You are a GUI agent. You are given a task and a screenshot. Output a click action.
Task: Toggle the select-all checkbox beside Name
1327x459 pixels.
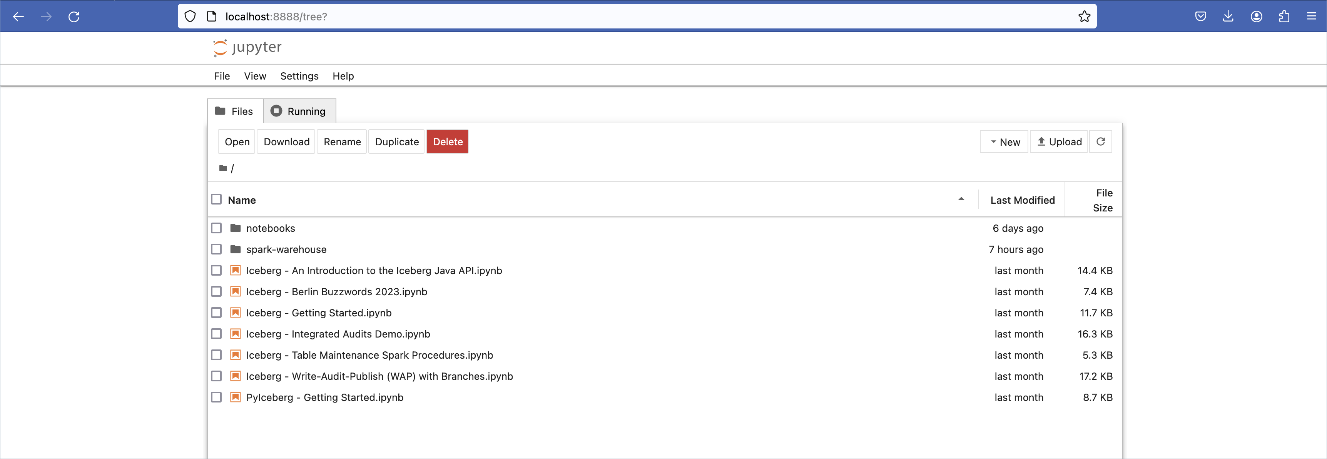point(216,199)
